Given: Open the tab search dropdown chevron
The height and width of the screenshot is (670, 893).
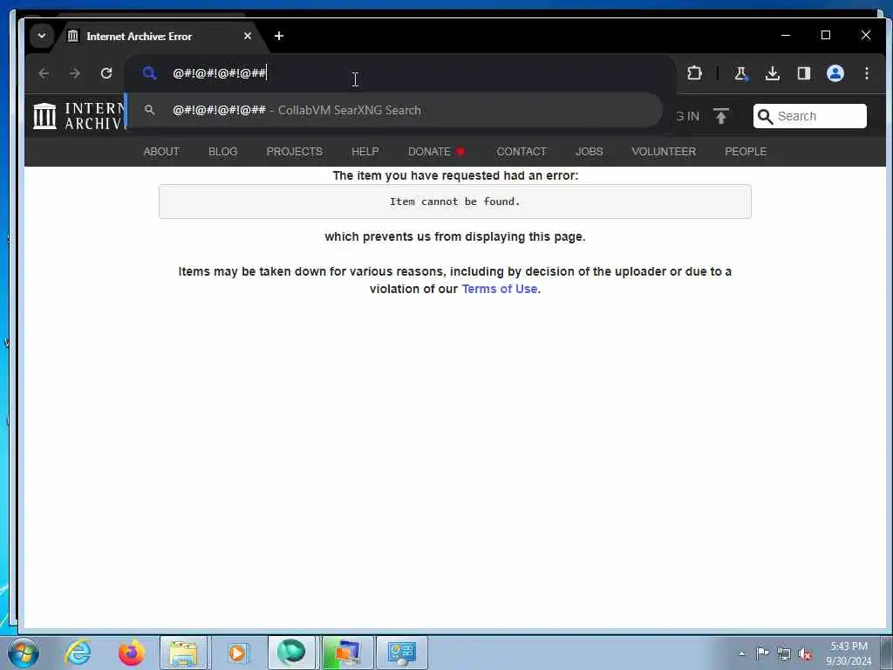Looking at the screenshot, I should pos(42,36).
